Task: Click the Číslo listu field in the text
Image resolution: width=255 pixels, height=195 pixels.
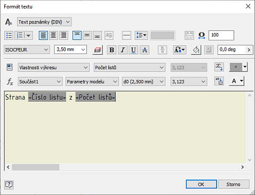Action: click(x=47, y=97)
